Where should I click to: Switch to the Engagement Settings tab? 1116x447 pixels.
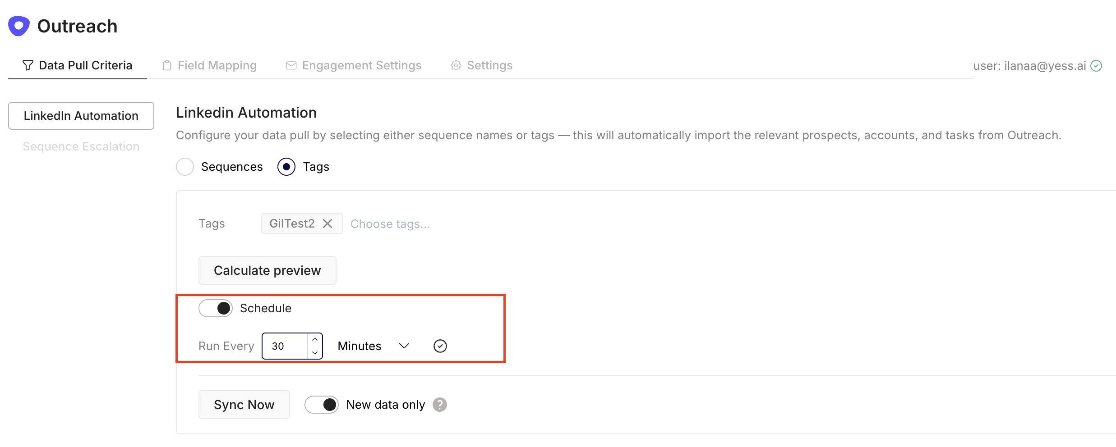354,65
